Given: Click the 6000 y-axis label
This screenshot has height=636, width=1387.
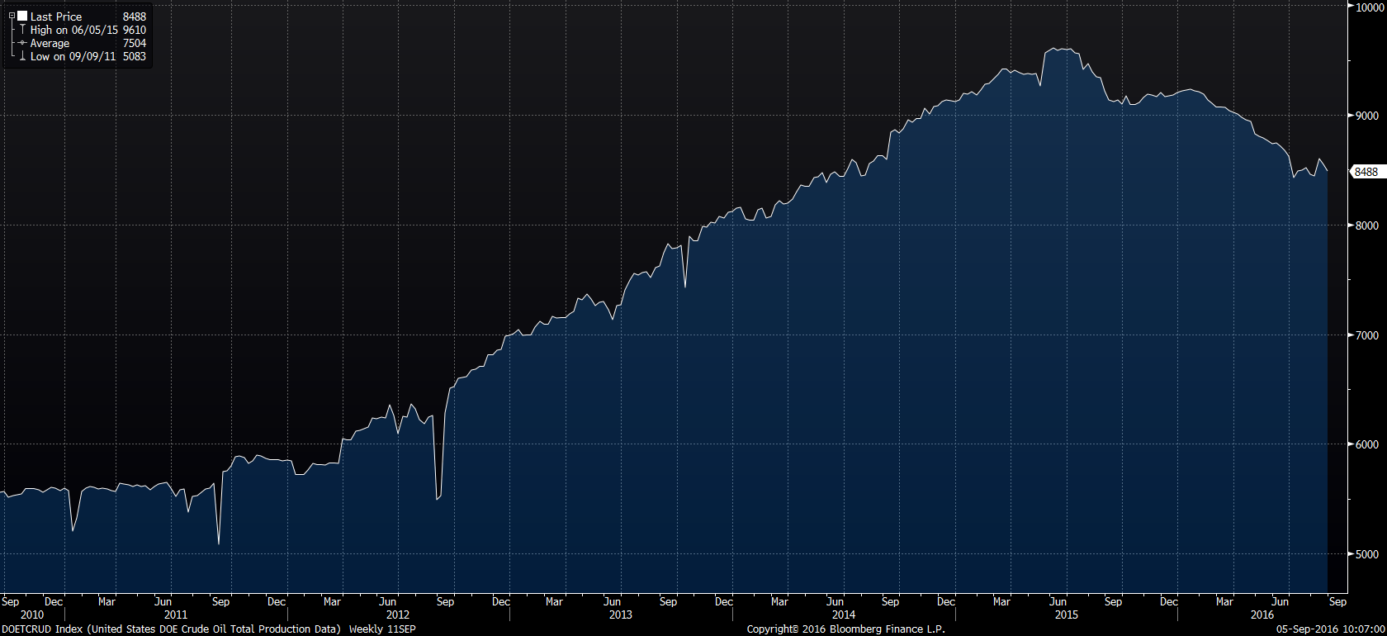Looking at the screenshot, I should 1367,444.
